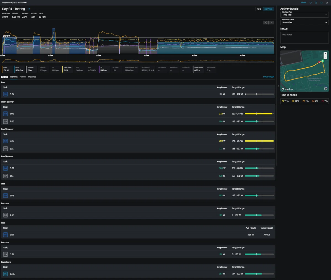Click the heart favorite icon

point(311,3)
